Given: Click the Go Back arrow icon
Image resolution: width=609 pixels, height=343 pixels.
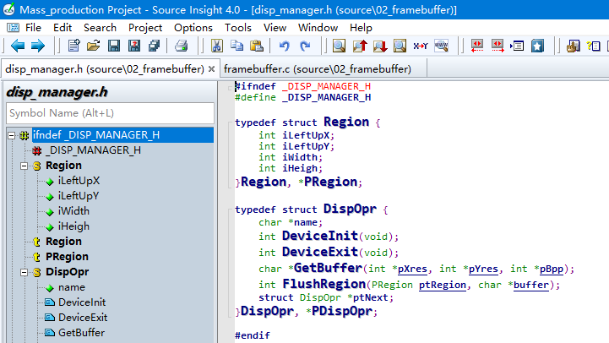Looking at the screenshot, I should (18, 46).
